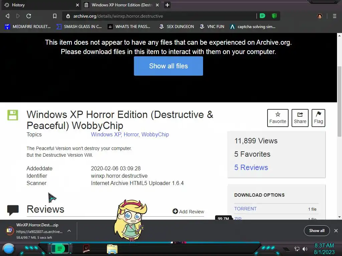342x256 pixels.
Task: Click the padlock site info icon
Action: (68, 16)
